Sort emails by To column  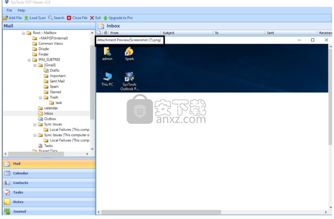[x=239, y=33]
